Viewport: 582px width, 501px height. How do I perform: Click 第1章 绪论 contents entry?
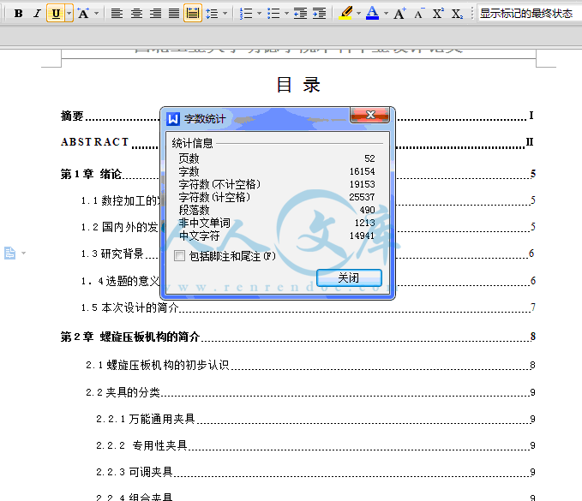click(x=297, y=174)
